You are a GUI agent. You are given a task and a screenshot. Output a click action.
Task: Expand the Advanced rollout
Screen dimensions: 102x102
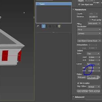click(80, 97)
